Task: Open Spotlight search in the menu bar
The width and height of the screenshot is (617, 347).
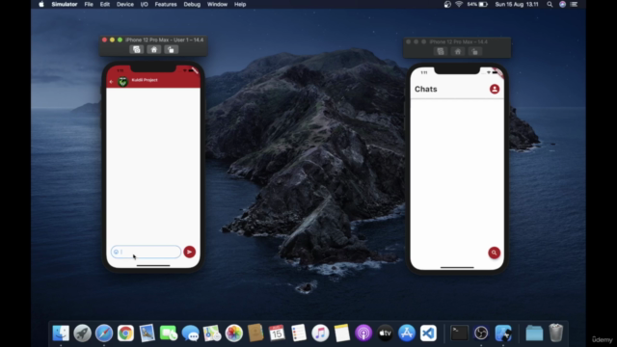Action: click(550, 4)
